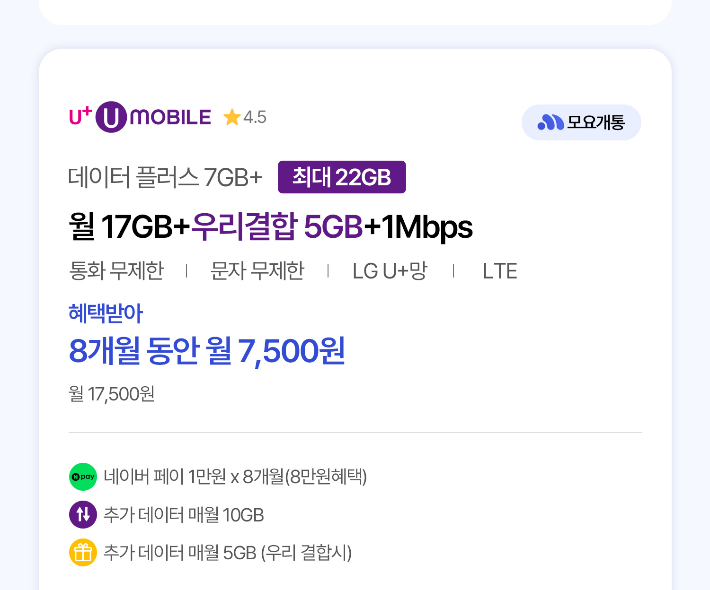Click the 추가 데이터 매월 10GB benefit
The image size is (710, 590).
(x=184, y=515)
